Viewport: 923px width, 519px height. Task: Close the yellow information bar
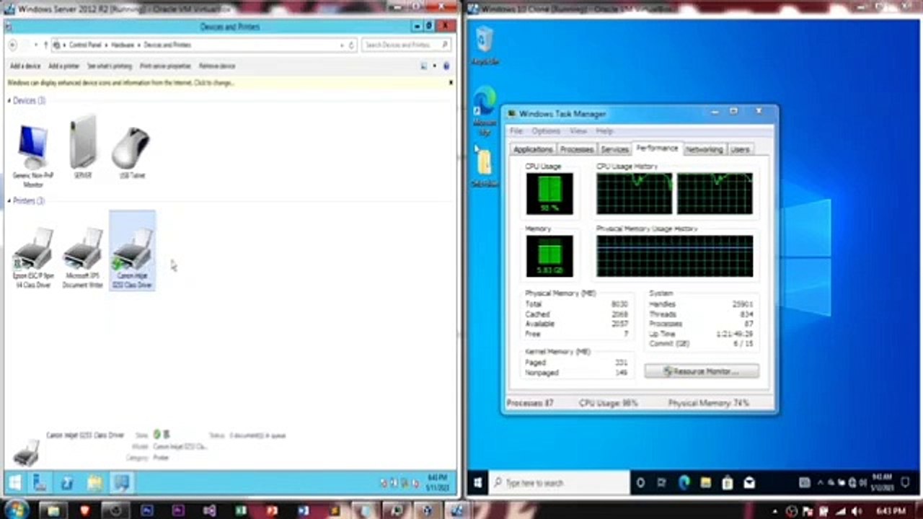point(451,83)
